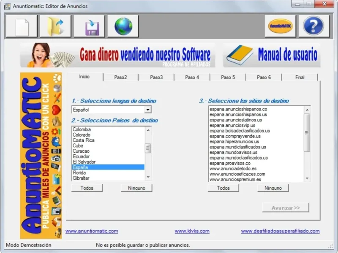Select espana.comprayvende.us site
Screen dimensions: 338x253
click(x=256, y=136)
